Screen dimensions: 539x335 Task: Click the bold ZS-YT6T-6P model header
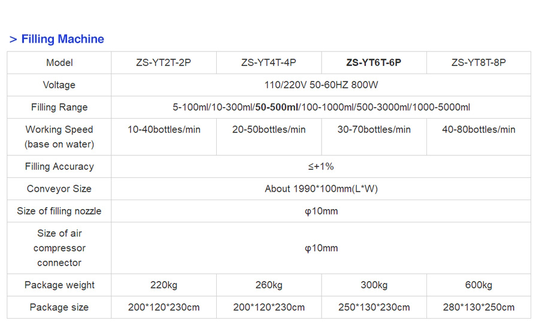point(374,63)
